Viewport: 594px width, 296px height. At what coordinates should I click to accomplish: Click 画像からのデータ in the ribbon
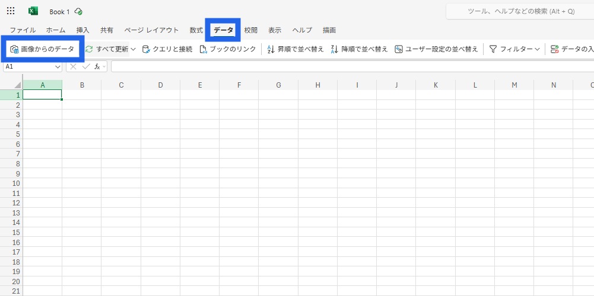43,49
